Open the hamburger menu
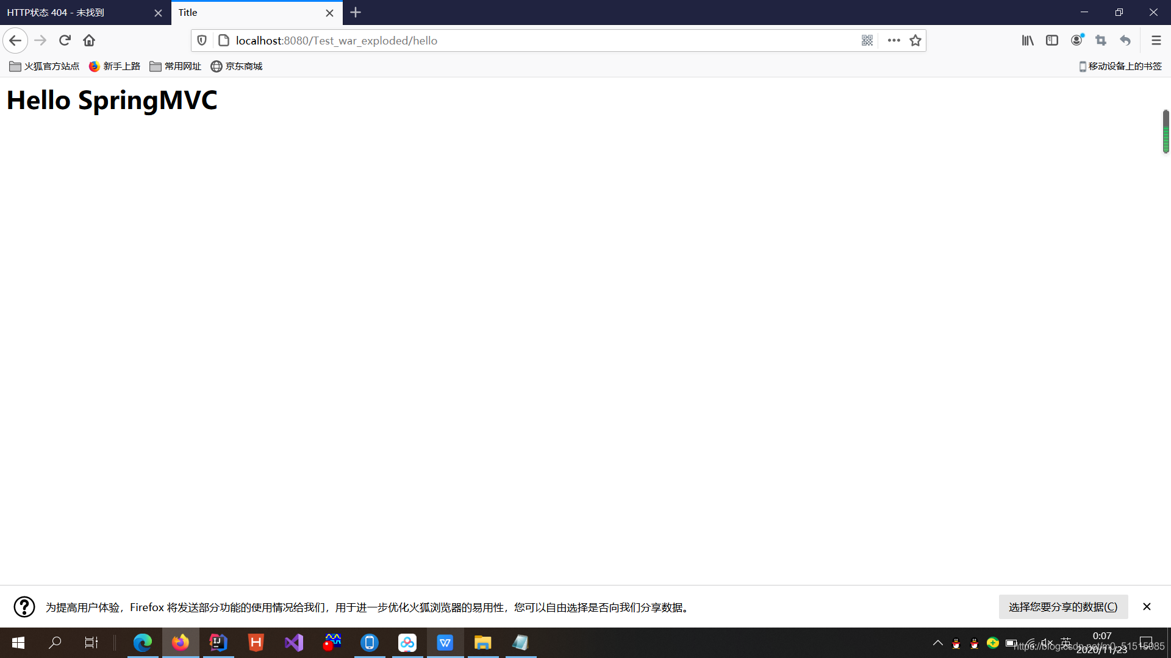Image resolution: width=1171 pixels, height=658 pixels. [x=1156, y=40]
